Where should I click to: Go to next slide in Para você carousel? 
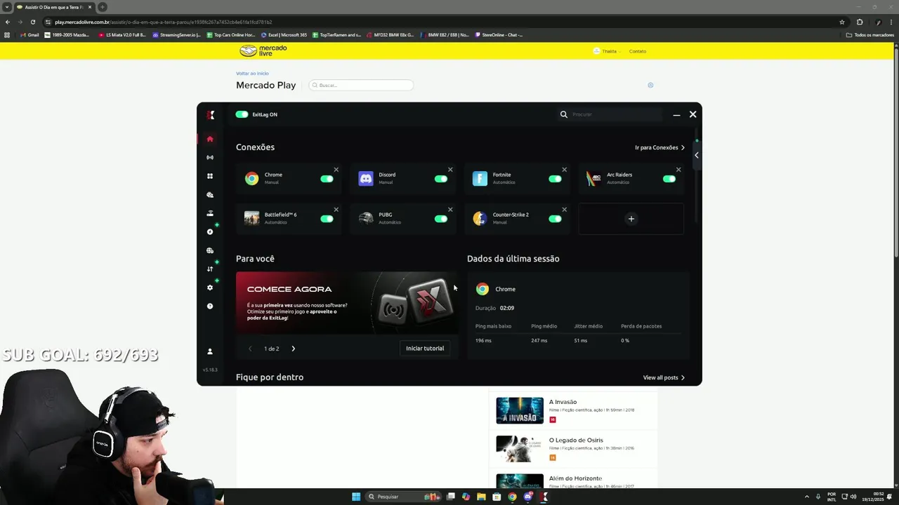293,349
